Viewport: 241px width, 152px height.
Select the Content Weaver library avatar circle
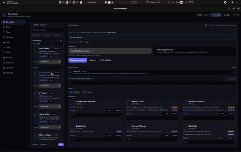[x=36, y=74]
